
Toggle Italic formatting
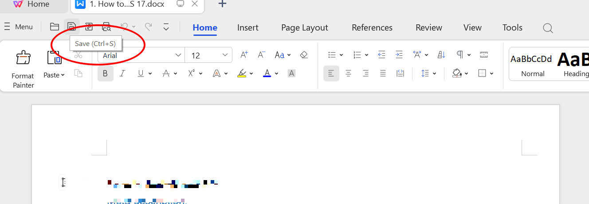point(122,73)
